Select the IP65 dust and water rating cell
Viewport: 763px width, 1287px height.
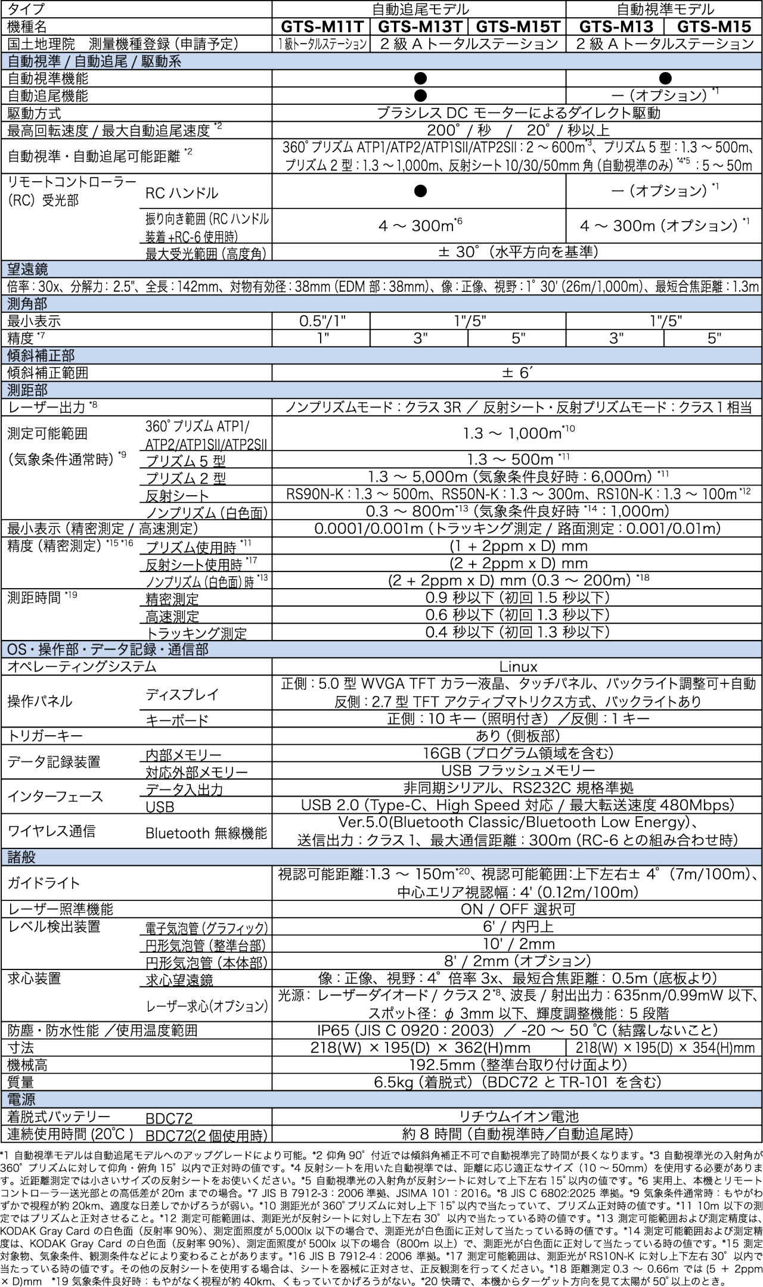(517, 1030)
